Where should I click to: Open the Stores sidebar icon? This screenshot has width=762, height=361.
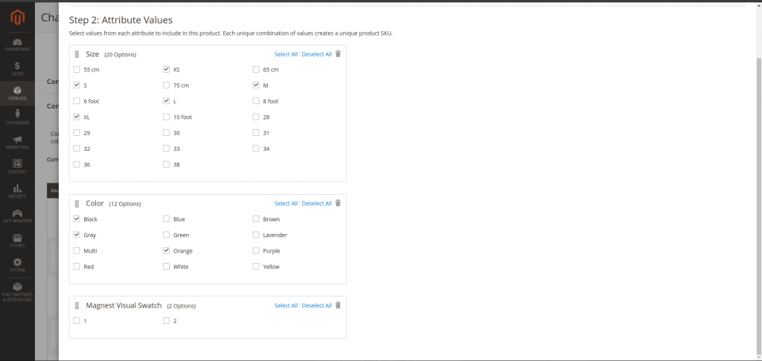coord(17,239)
